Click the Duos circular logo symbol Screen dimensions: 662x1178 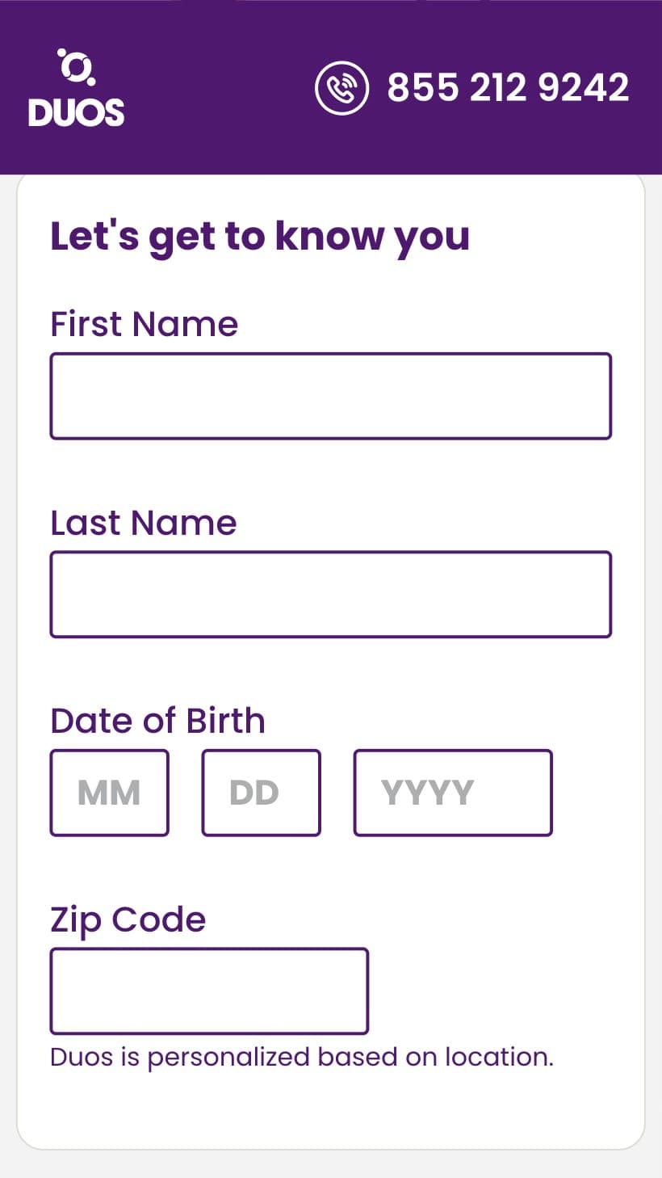click(77, 66)
